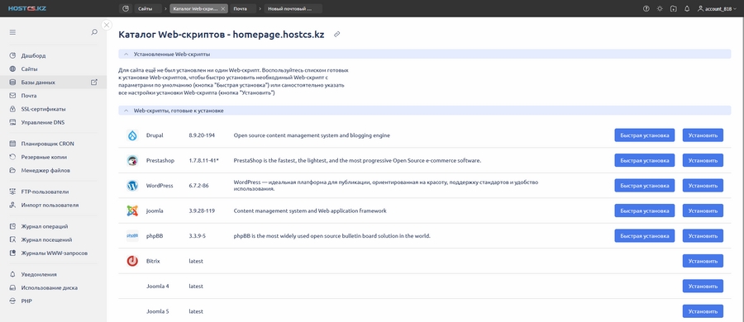The image size is (744, 322).
Task: Click the Bitrix logo icon
Action: pyautogui.click(x=132, y=261)
